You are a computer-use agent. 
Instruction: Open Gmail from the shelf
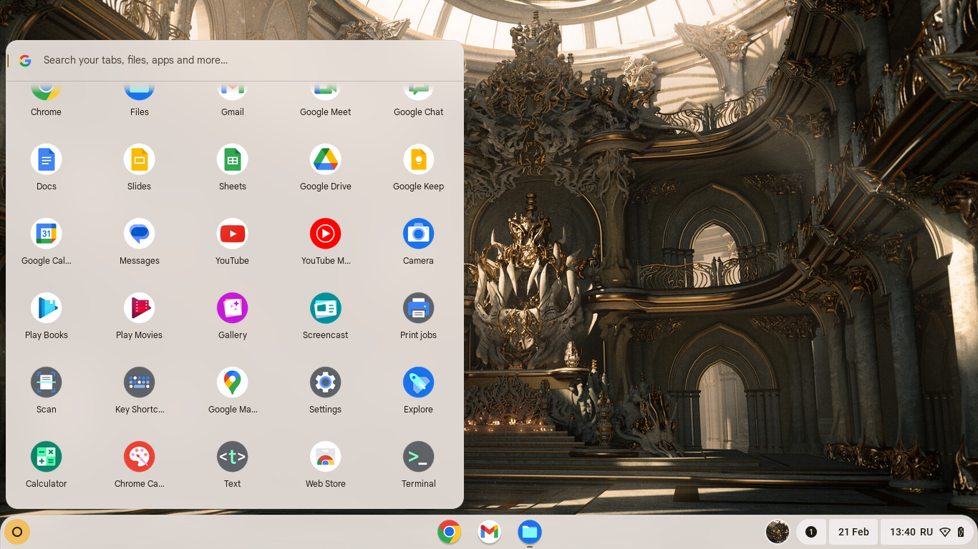coord(490,532)
